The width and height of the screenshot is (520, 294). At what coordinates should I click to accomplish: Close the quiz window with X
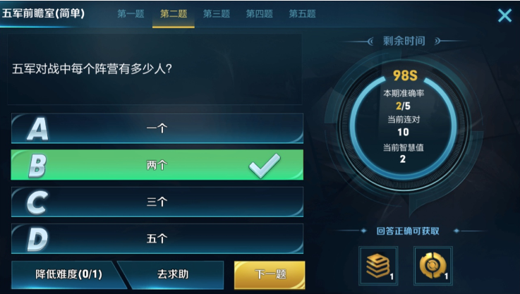504,16
